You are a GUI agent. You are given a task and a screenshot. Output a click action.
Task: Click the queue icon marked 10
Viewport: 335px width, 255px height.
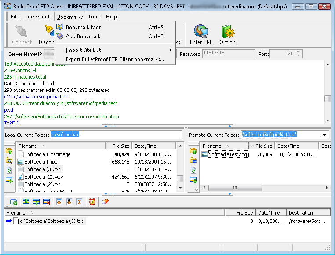(x=69, y=202)
